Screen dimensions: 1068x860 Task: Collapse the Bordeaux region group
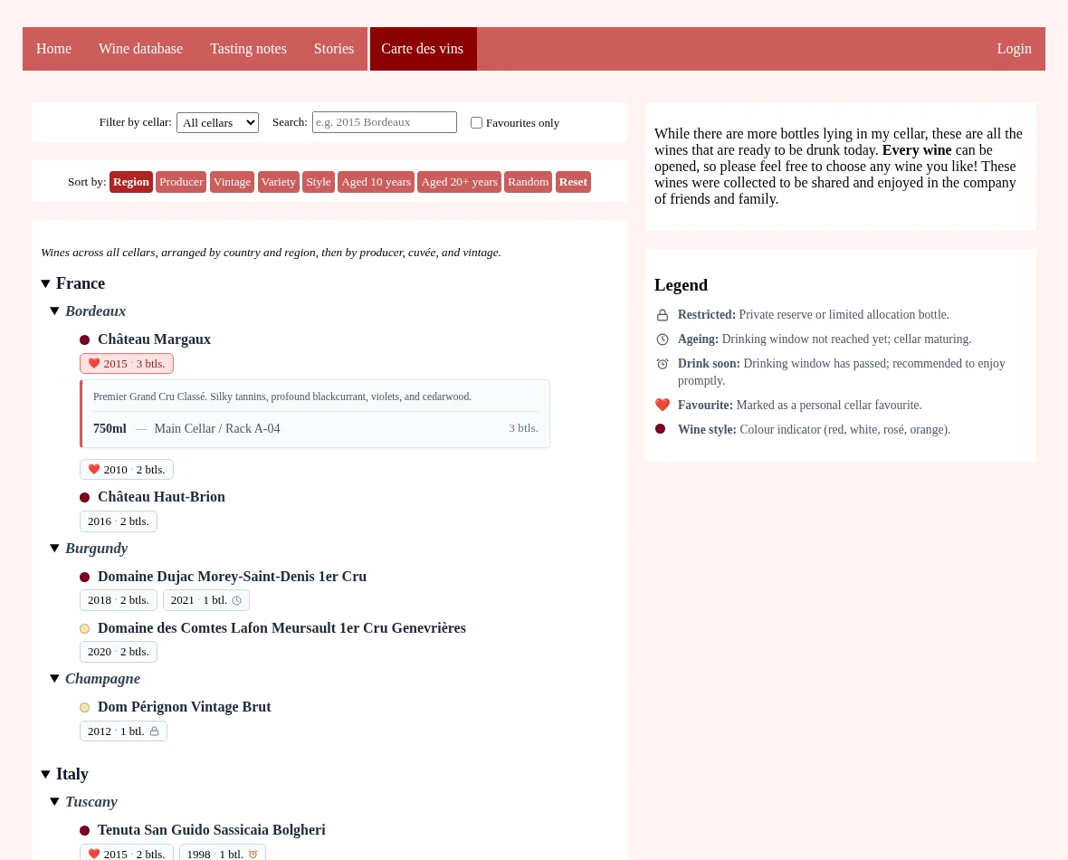click(54, 311)
